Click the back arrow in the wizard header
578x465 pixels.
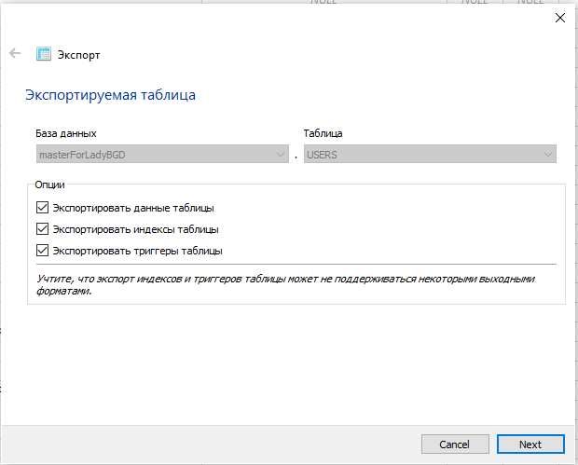coord(15,54)
